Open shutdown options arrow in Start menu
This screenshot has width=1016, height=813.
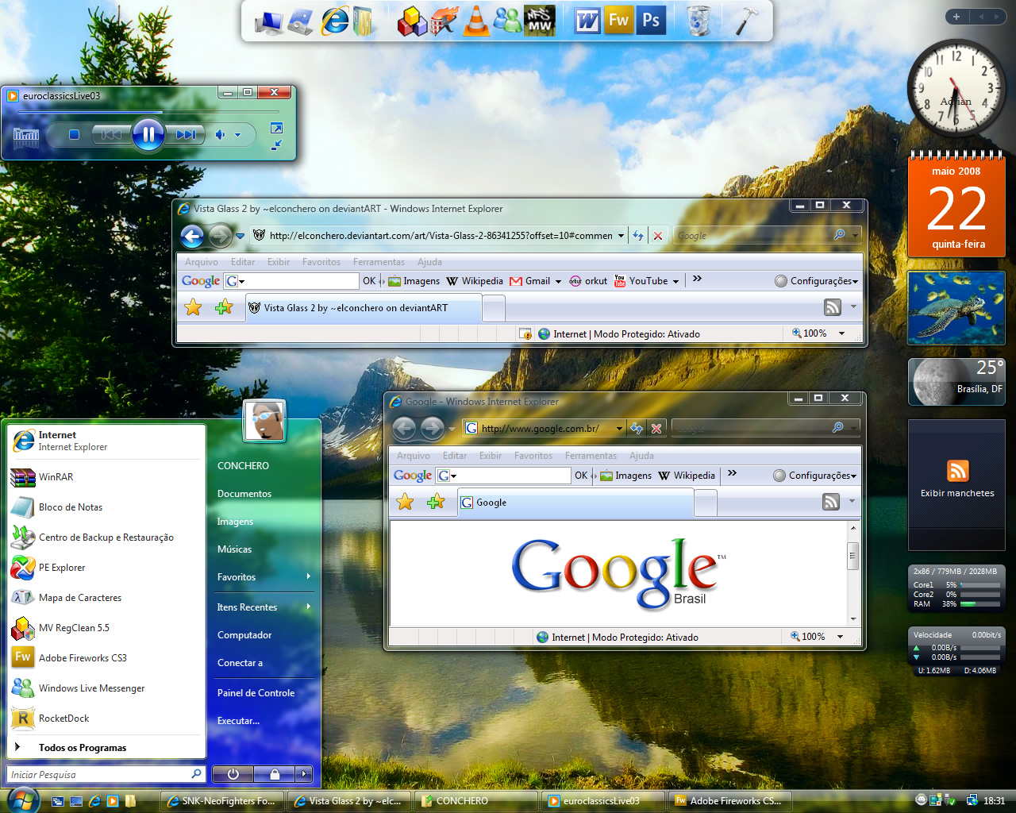pyautogui.click(x=303, y=774)
